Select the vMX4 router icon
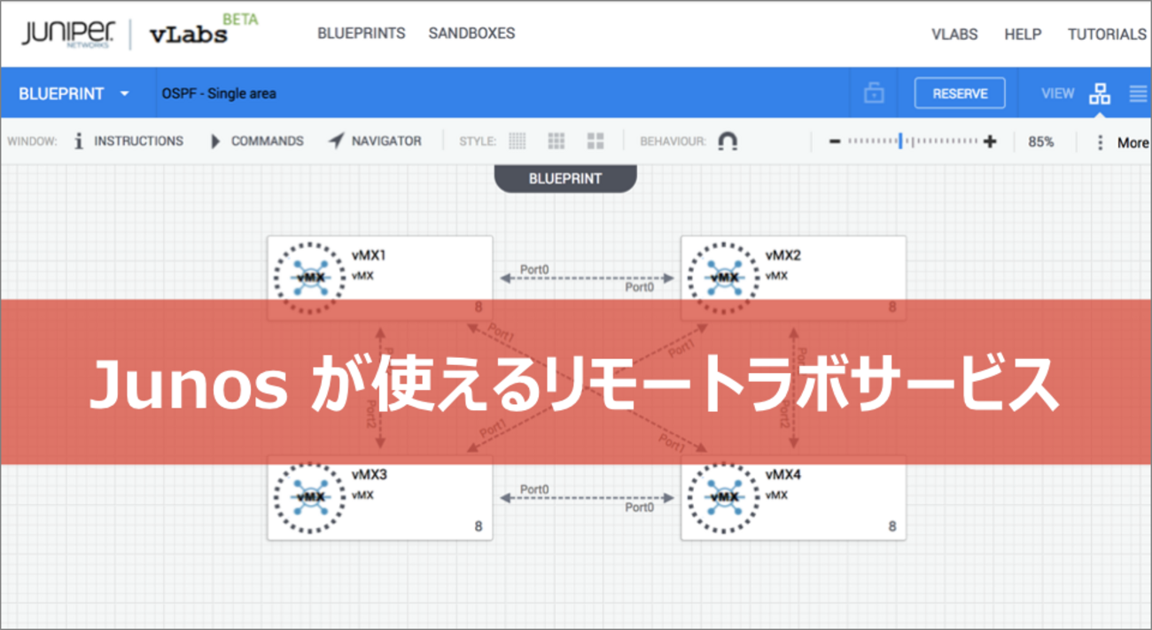The width and height of the screenshot is (1152, 630). pos(724,497)
